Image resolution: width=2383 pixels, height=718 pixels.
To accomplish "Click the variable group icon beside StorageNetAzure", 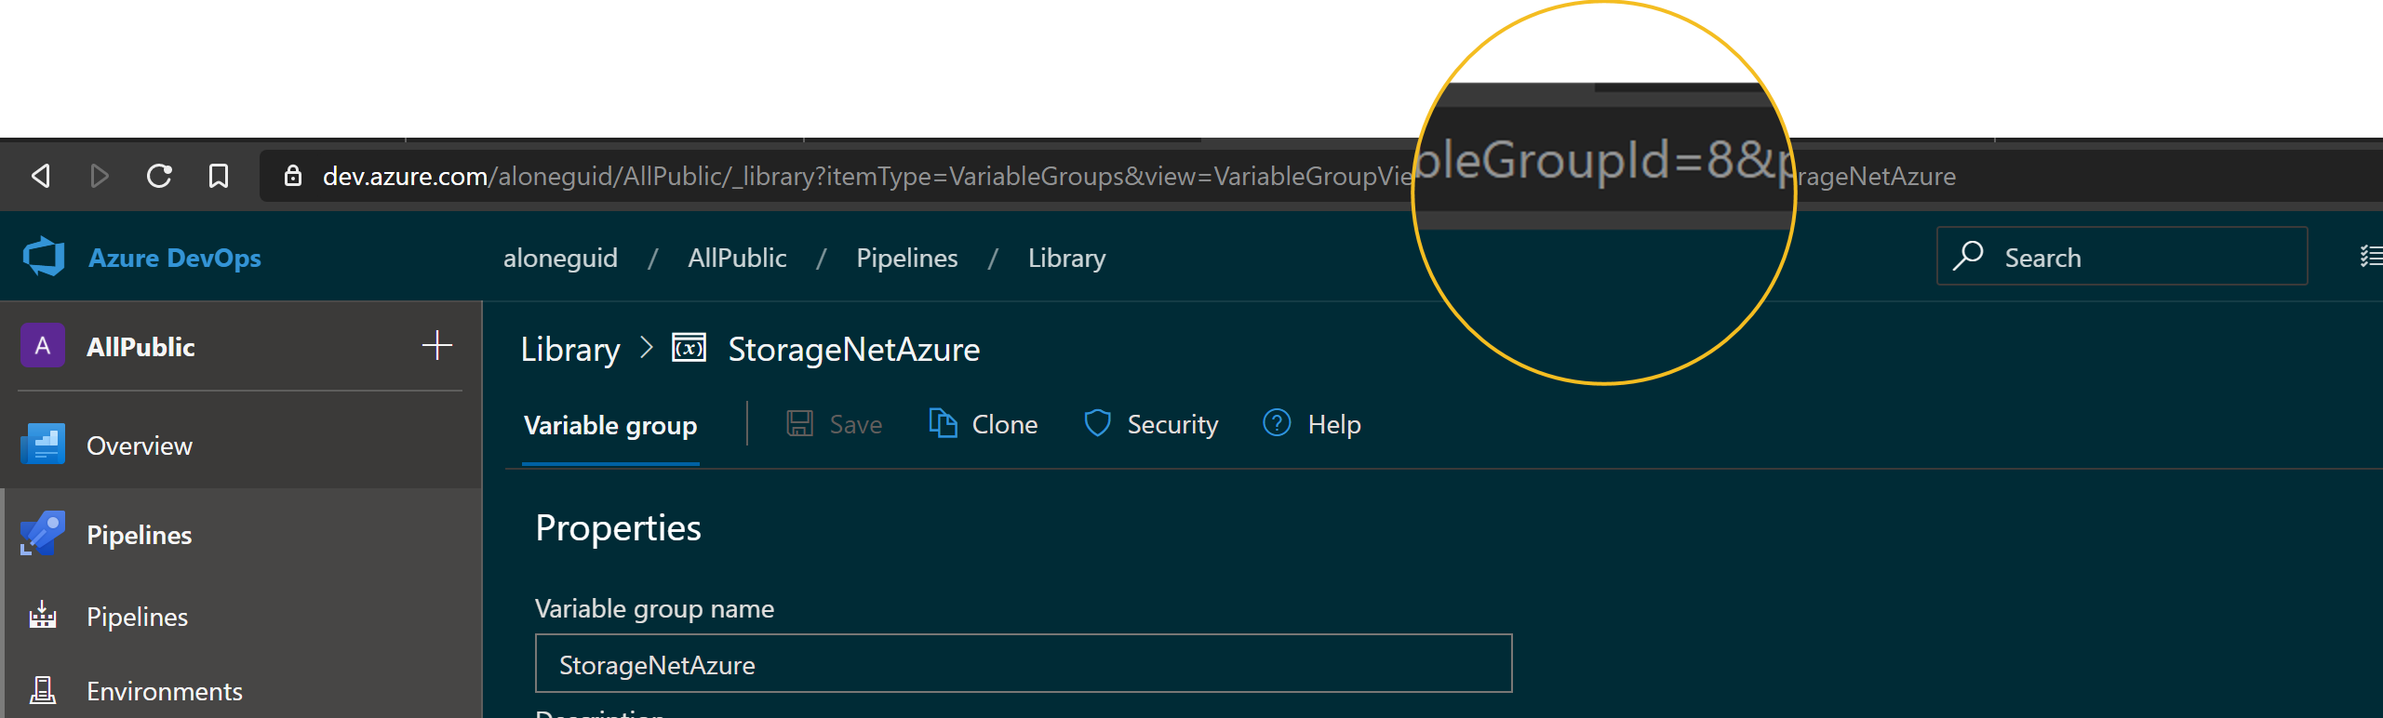I will pos(689,348).
